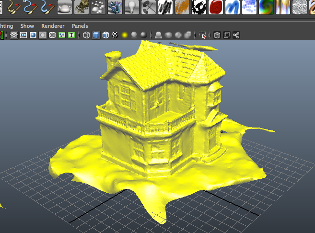
Task: Toggle use all lights yellow bulb
Action: [x=125, y=35]
